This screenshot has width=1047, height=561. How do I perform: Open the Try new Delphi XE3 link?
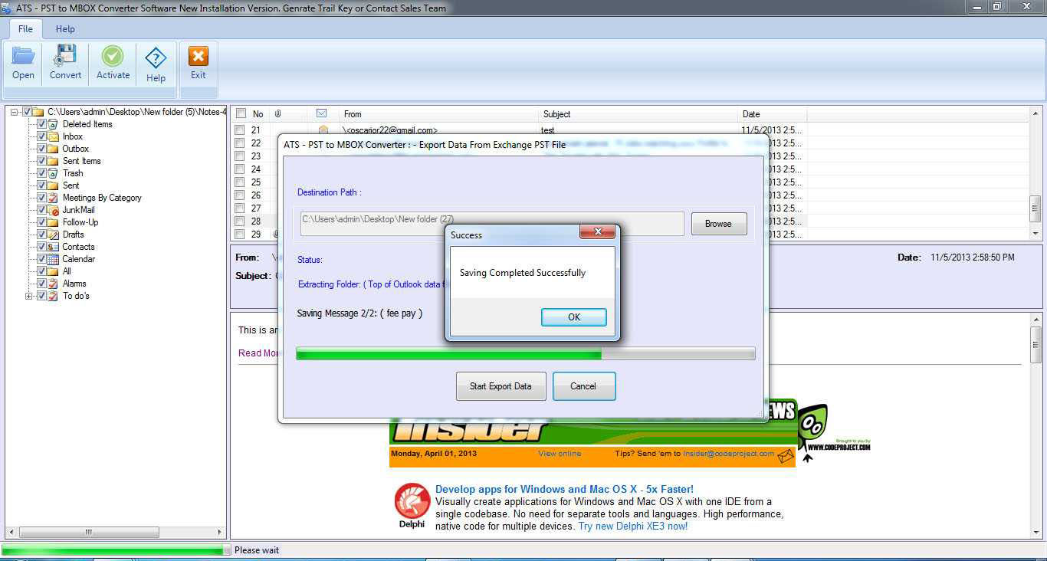633,527
